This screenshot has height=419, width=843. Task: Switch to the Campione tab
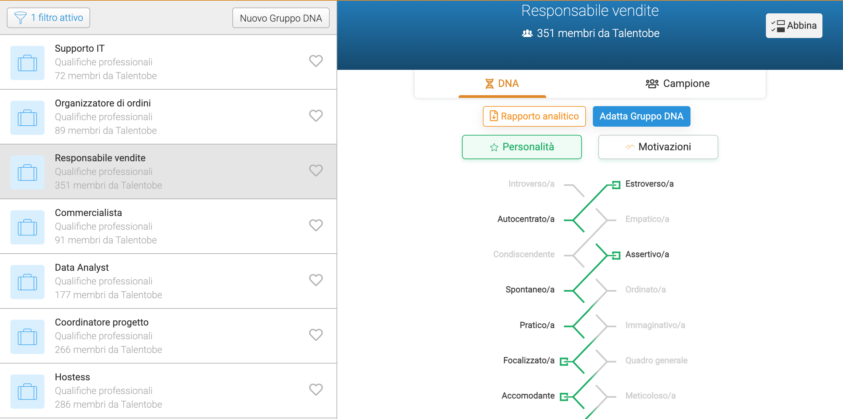tap(677, 84)
